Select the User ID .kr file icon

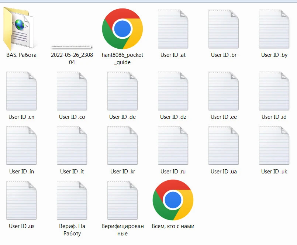pyautogui.click(x=122, y=145)
